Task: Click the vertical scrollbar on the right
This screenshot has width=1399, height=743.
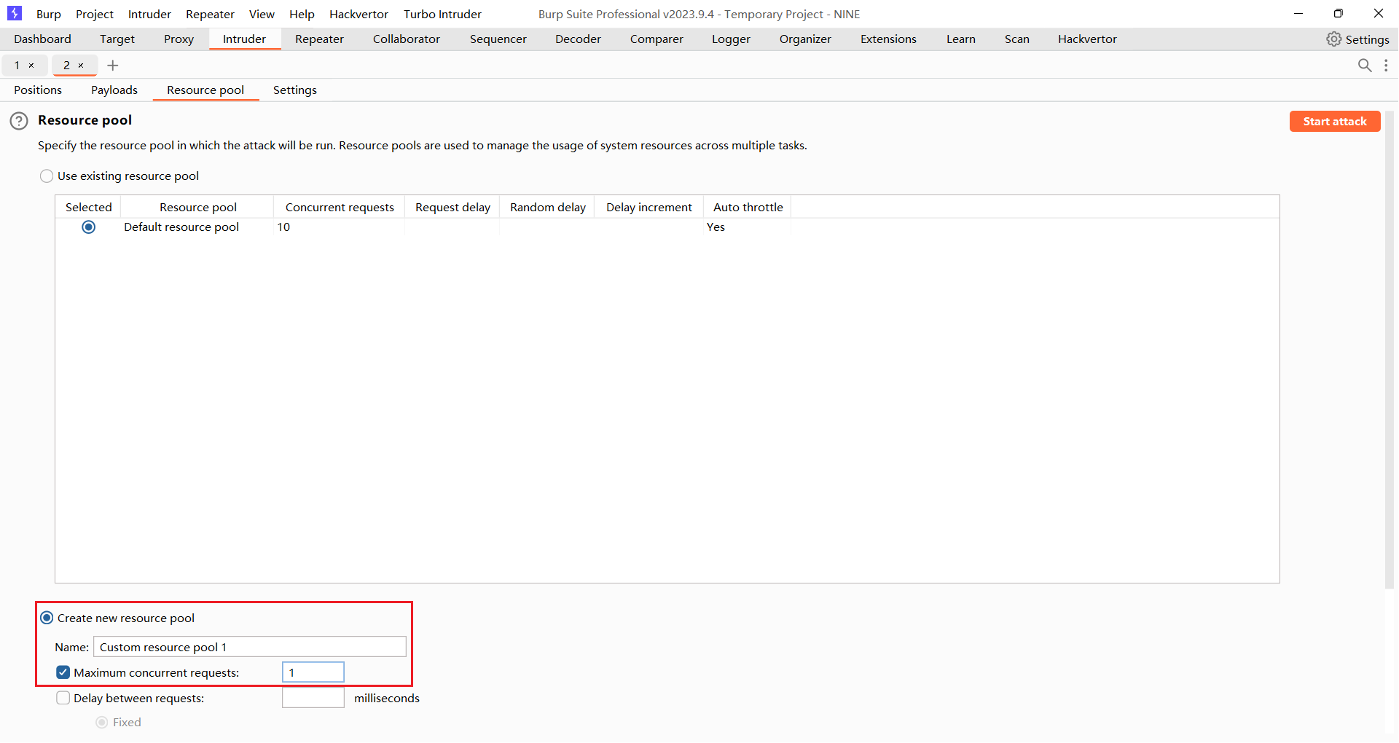Action: (1390, 350)
